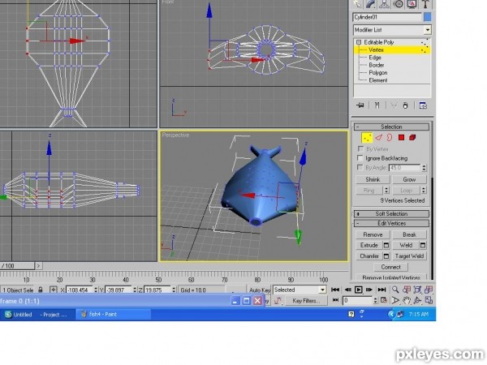
Task: Open the Key Filters dialog button
Action: (306, 300)
